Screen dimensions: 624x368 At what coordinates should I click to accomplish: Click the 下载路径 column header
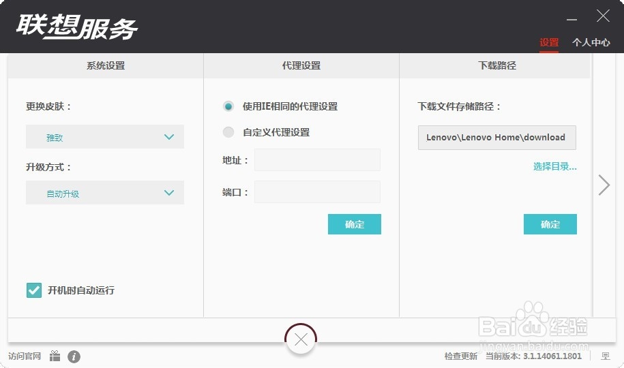[497, 65]
